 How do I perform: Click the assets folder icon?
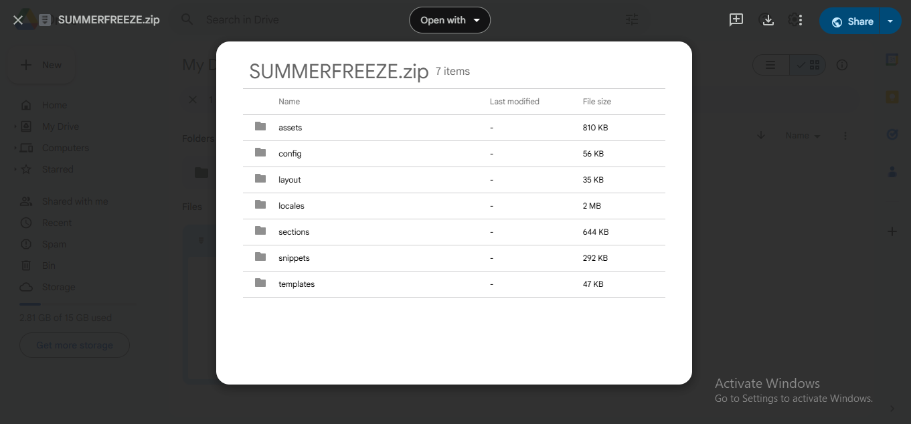pyautogui.click(x=260, y=127)
